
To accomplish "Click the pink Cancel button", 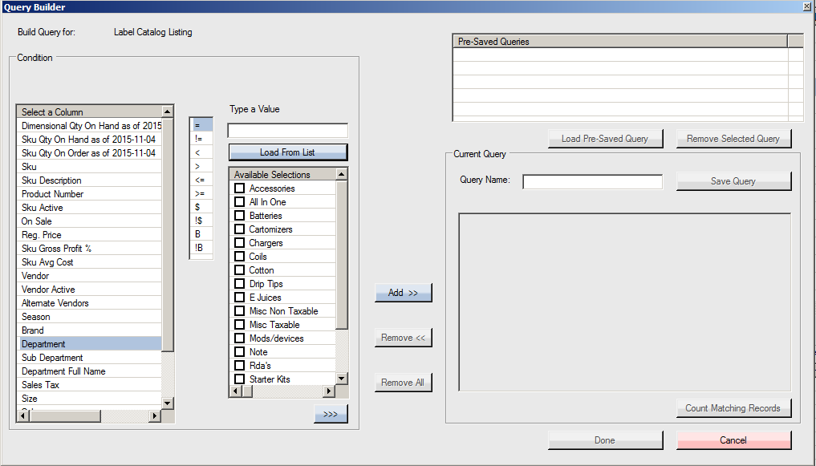I will pos(733,440).
